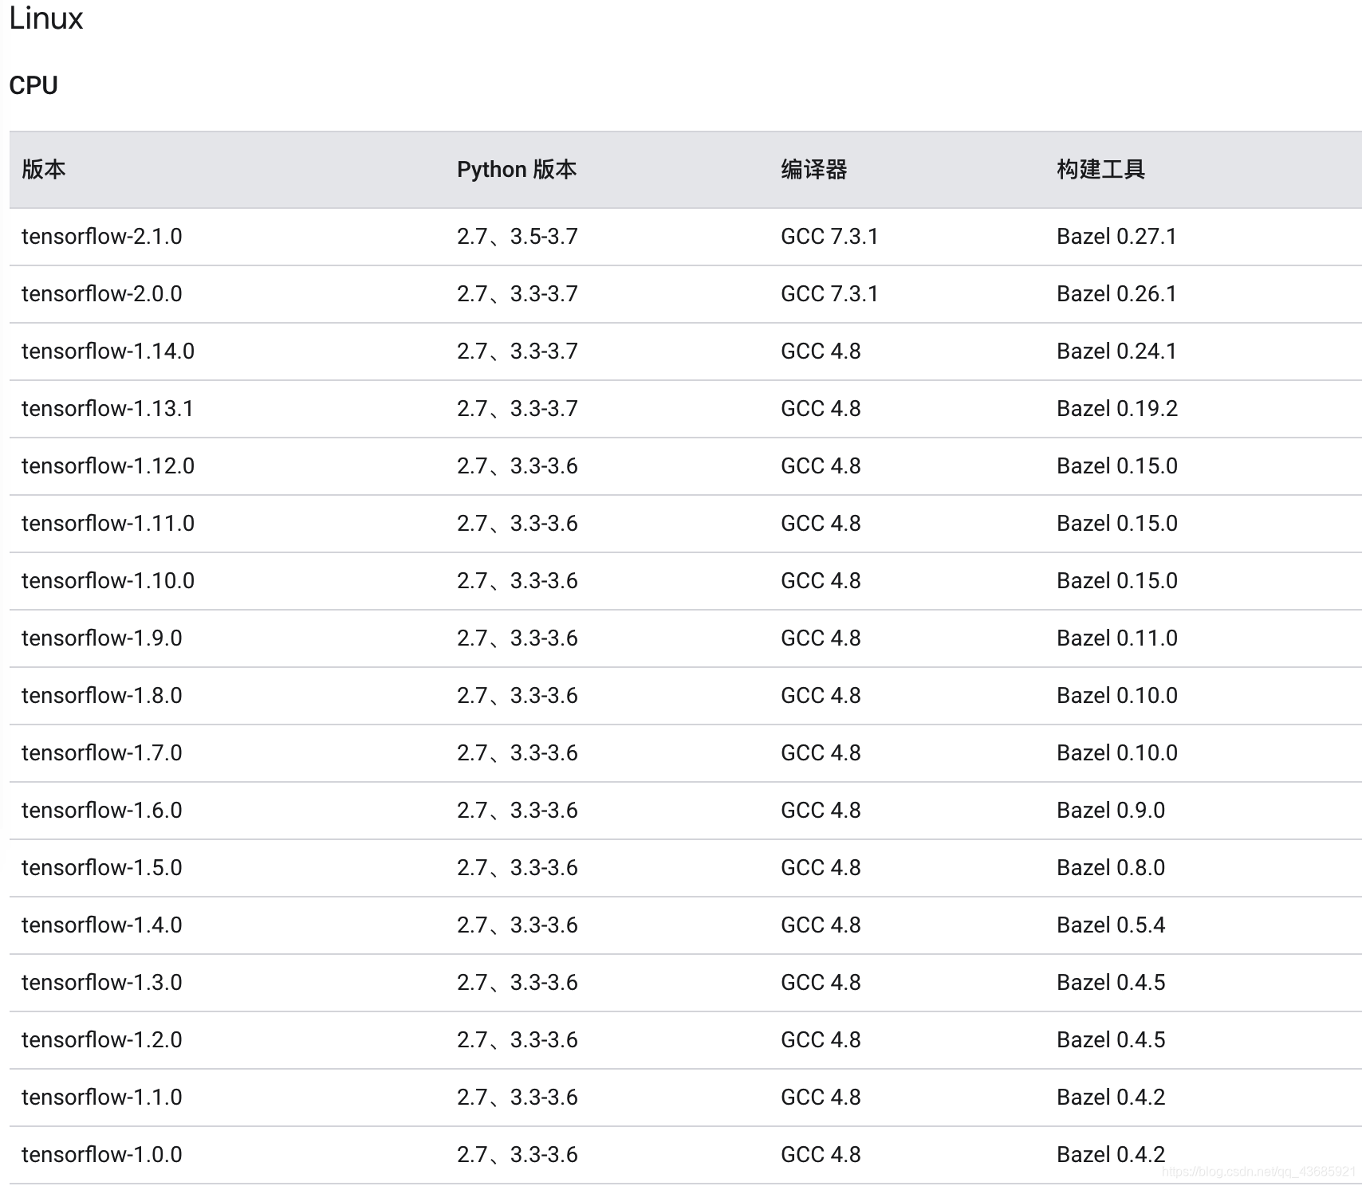Click the Bazel 0.9.0 cell

coord(1111,811)
